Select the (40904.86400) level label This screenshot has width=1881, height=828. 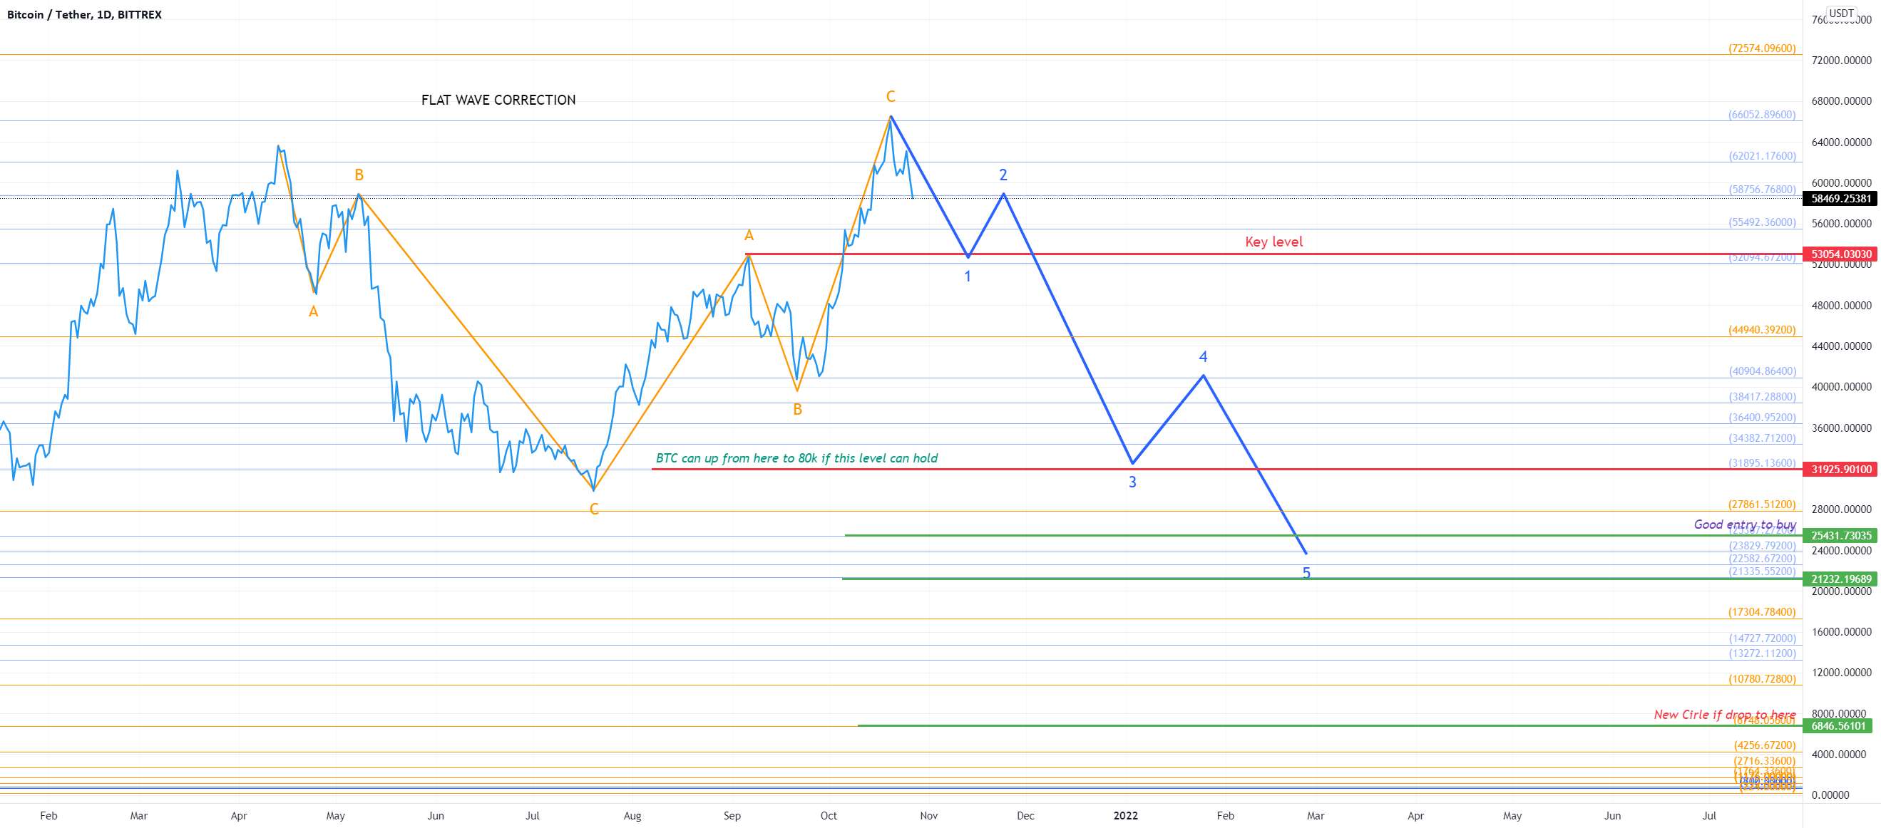coord(1762,371)
